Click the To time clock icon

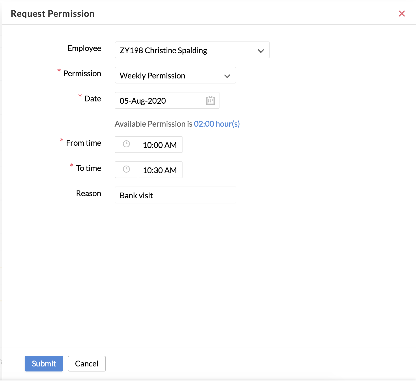(127, 169)
